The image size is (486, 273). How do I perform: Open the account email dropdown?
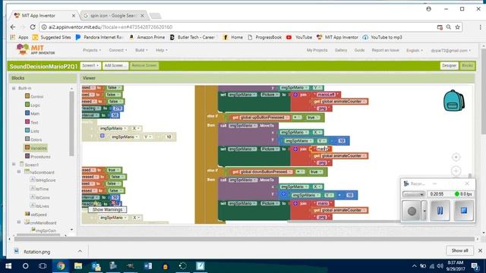[x=450, y=50]
